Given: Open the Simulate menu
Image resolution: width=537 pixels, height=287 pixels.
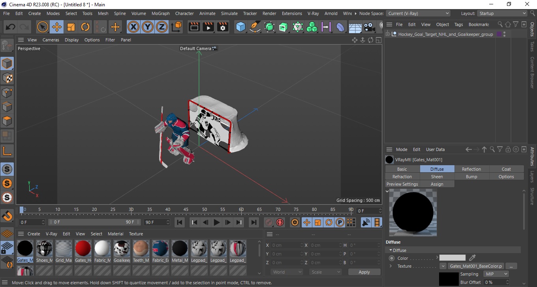Looking at the screenshot, I should [229, 13].
